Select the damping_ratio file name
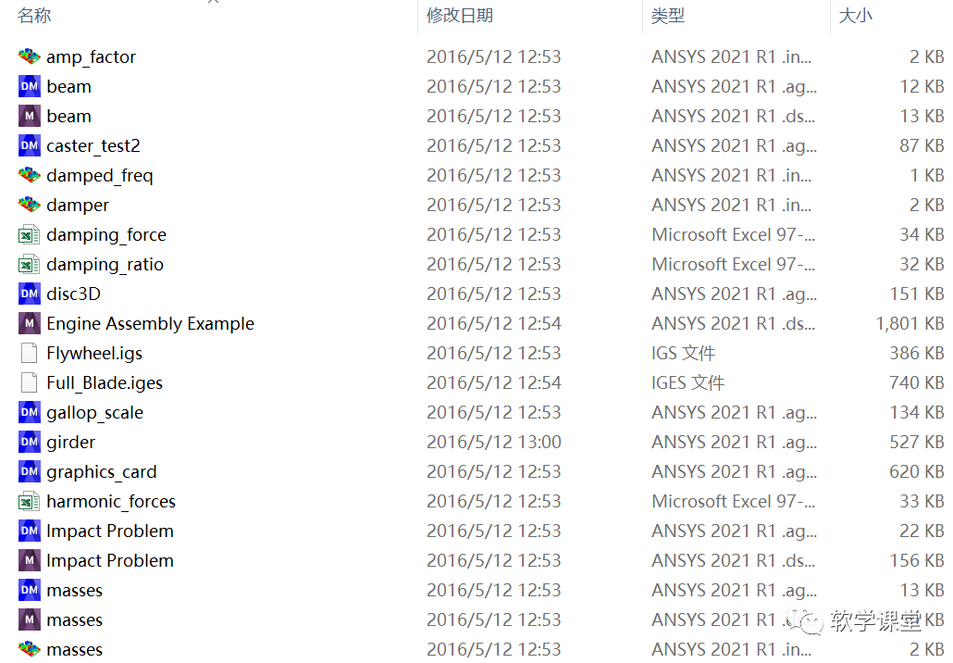The height and width of the screenshot is (663, 953). [x=105, y=264]
